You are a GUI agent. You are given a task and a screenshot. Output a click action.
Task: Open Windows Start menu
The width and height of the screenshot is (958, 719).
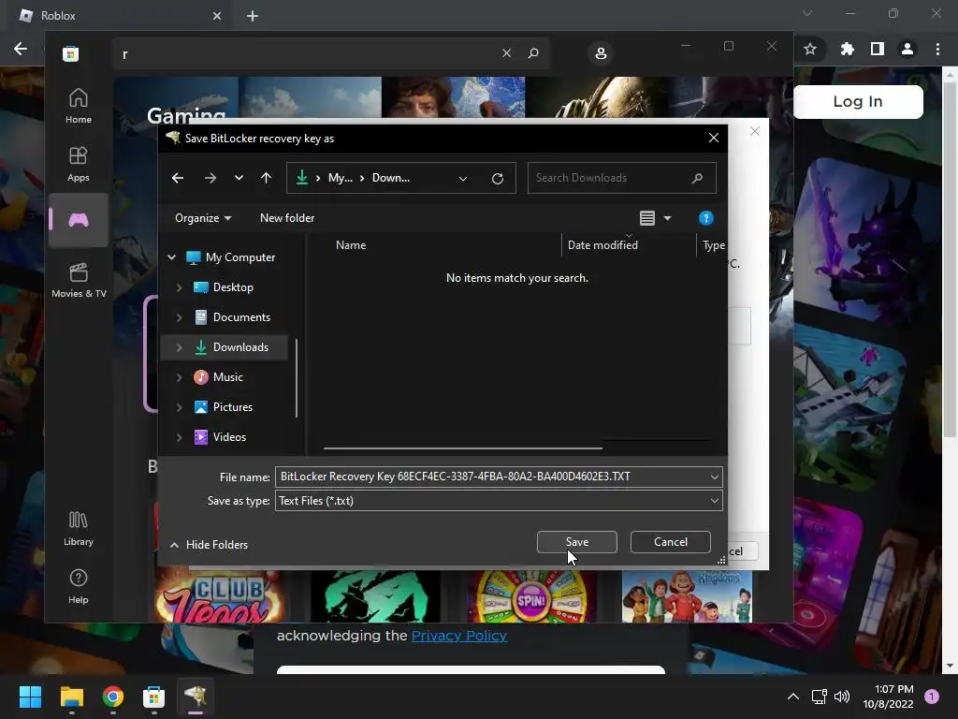30,697
